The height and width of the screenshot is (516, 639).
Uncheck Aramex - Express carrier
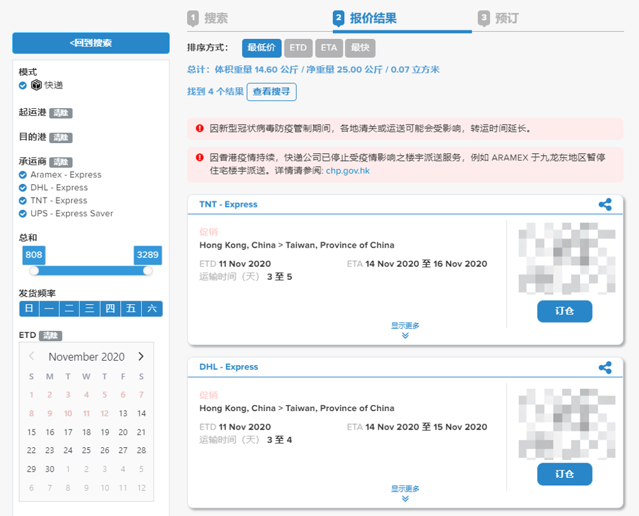coord(23,175)
